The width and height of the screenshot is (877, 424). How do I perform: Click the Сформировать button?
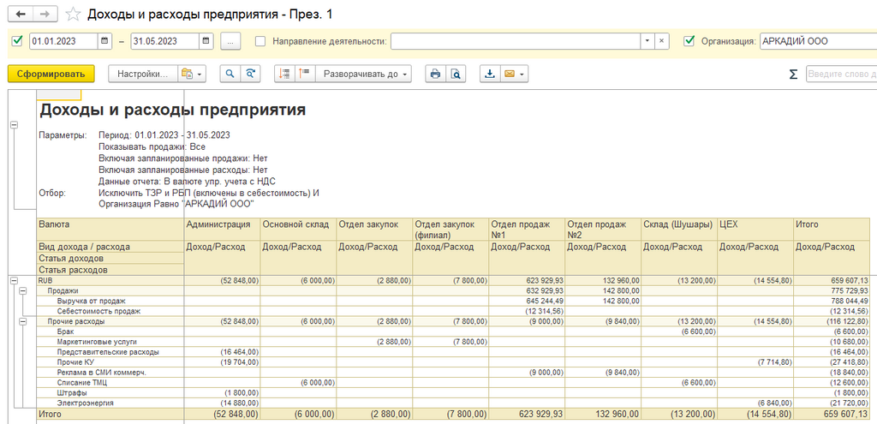tap(51, 74)
